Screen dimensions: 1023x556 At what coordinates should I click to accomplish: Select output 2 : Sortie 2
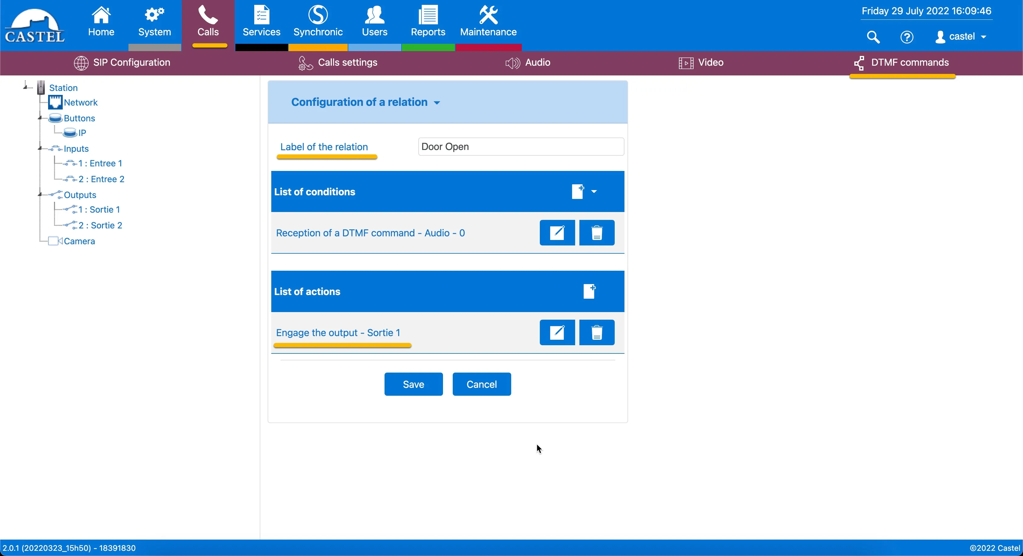pyautogui.click(x=100, y=225)
